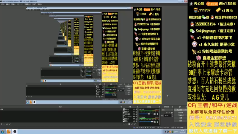Toggle lock on 窗口捕获 source
Screen dimensions: 238x134
pyautogui.click(x=136, y=114)
